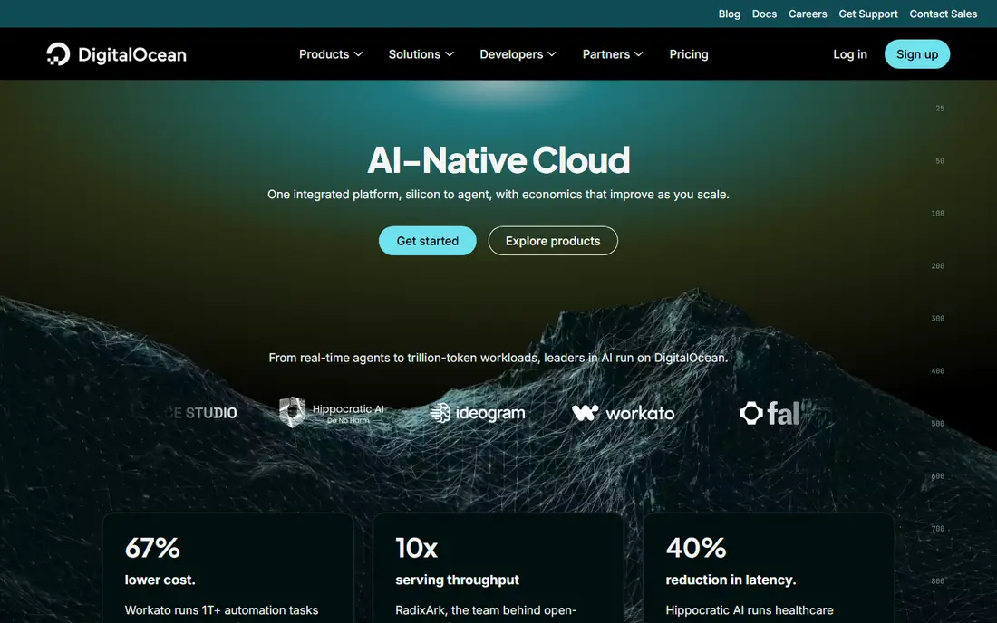Click 'RadixArk, the team behind open-' text

[x=486, y=610]
